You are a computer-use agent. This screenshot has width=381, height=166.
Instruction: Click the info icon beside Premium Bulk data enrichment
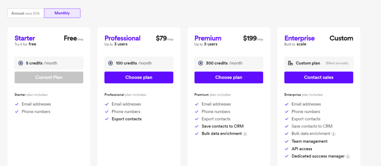245,134
